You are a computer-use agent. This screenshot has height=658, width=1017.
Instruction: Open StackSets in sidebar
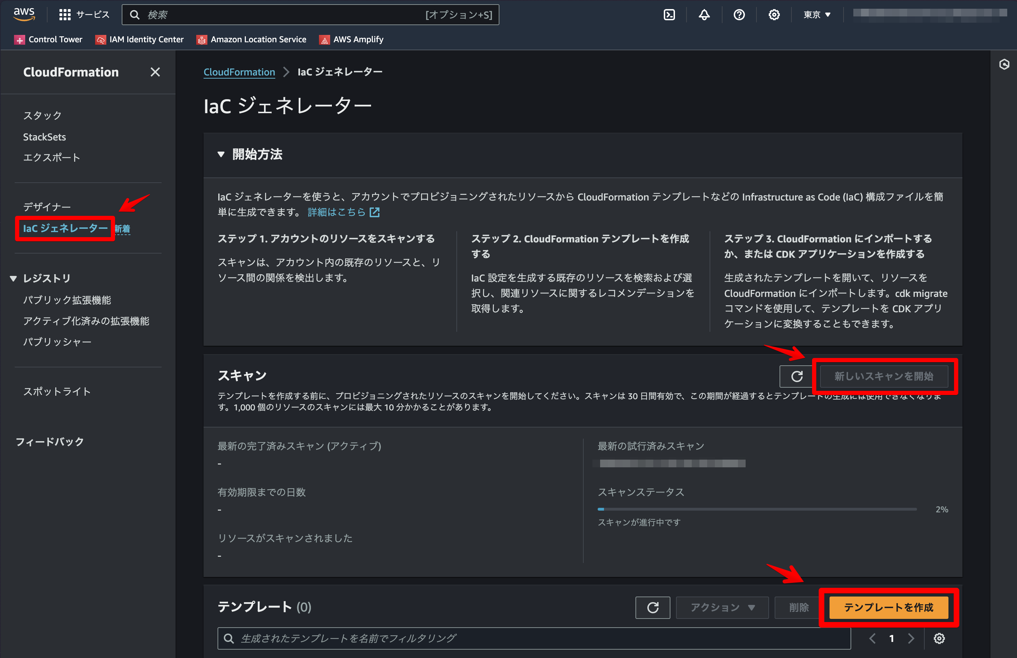click(x=44, y=137)
